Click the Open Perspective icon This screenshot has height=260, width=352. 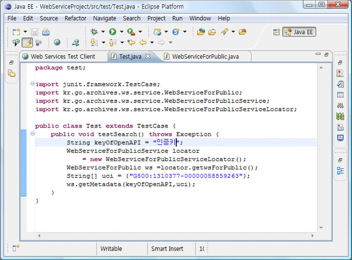point(277,32)
